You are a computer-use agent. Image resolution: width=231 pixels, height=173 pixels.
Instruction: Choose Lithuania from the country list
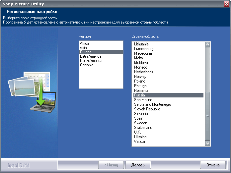[x=168, y=44]
